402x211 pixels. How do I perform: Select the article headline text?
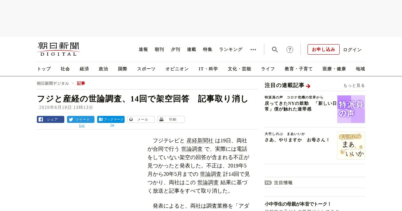[142, 99]
